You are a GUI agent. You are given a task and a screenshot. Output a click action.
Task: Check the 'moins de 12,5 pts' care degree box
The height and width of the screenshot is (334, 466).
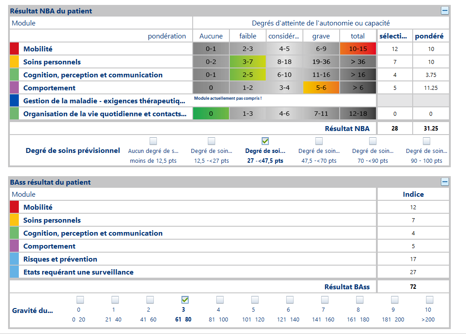pyautogui.click(x=153, y=141)
